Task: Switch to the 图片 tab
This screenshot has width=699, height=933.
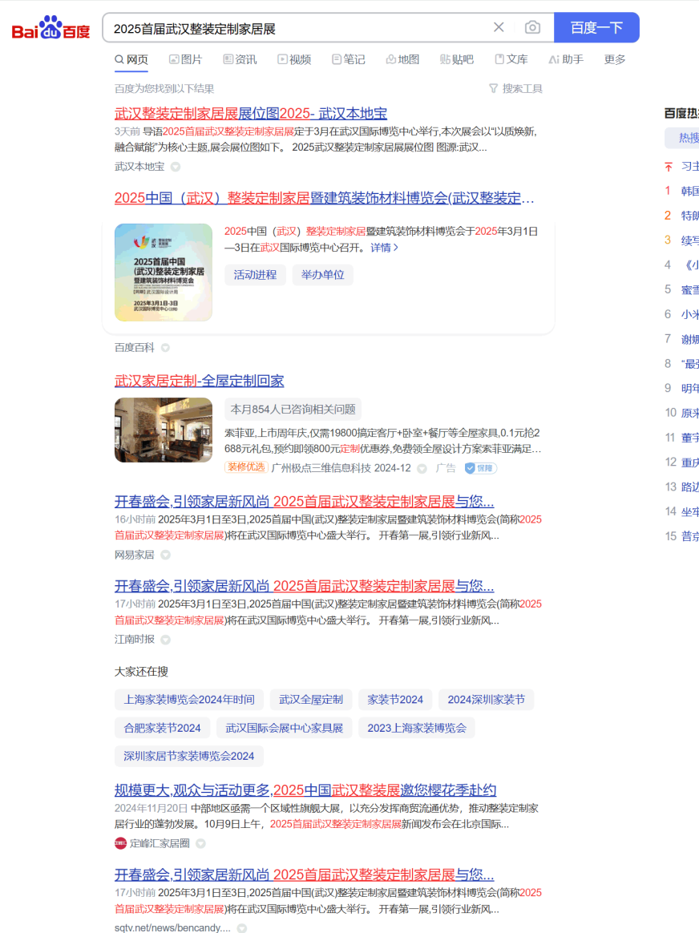Action: (x=186, y=59)
